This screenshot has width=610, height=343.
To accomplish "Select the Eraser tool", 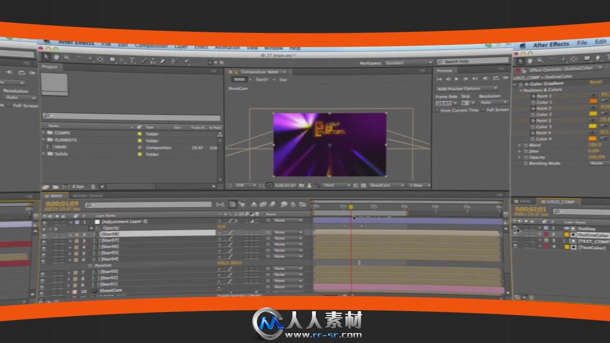I will [x=163, y=61].
